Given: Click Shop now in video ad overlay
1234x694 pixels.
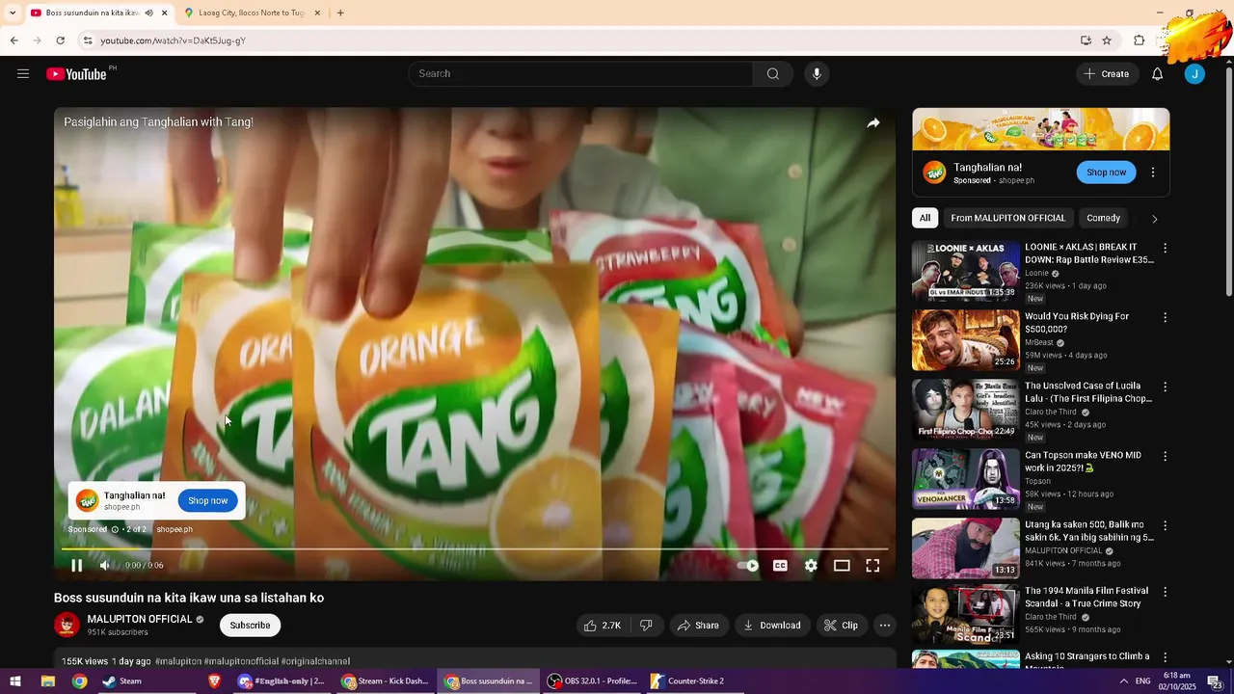Looking at the screenshot, I should coord(208,500).
